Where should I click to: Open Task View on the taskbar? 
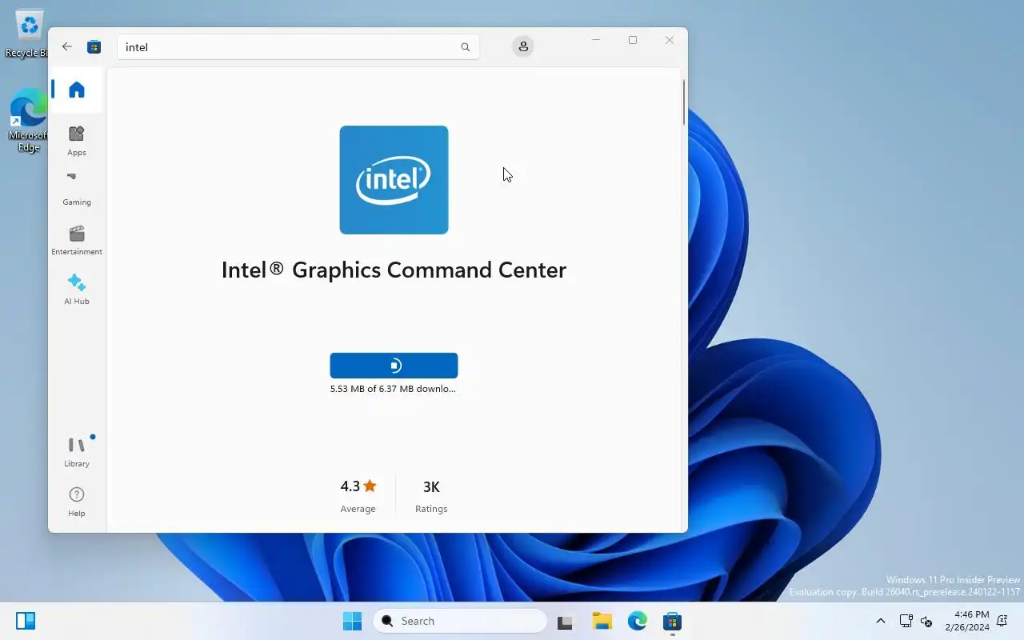(566, 621)
